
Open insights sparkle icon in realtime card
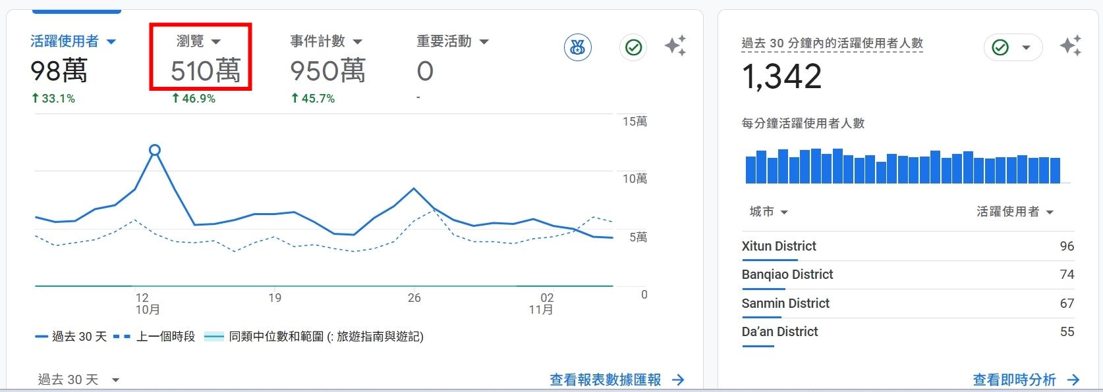coord(1071,46)
